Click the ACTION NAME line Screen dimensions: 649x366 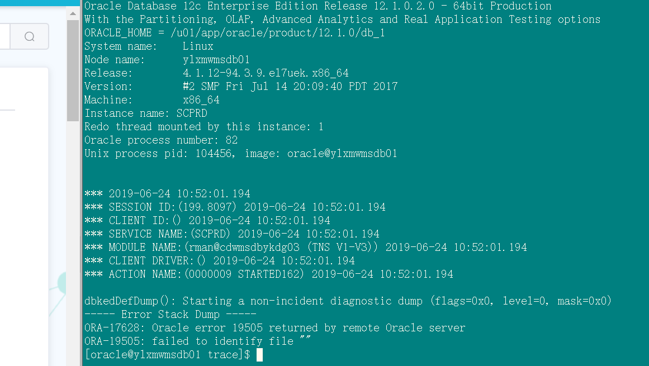point(268,274)
